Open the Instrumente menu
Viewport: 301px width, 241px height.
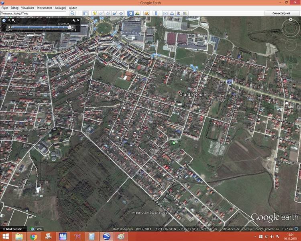tap(44, 8)
